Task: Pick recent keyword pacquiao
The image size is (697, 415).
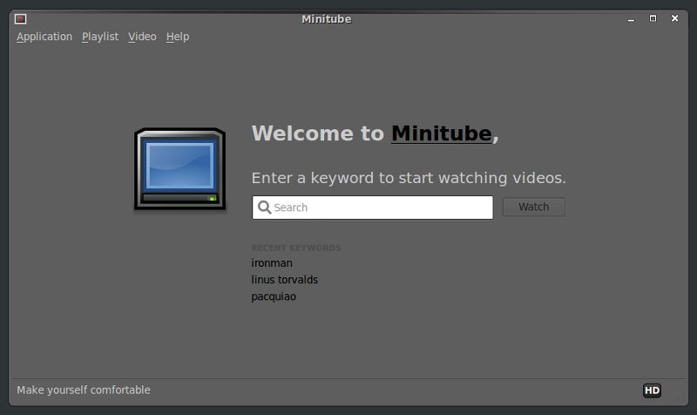Action: 274,296
